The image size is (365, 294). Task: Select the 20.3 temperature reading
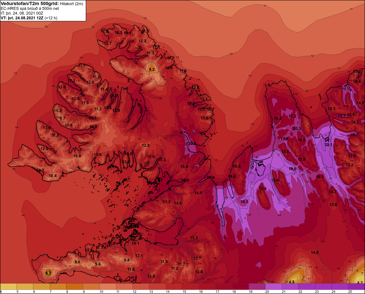[x=297, y=129]
